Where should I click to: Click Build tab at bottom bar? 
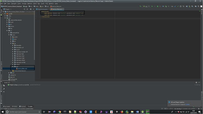point(30,106)
